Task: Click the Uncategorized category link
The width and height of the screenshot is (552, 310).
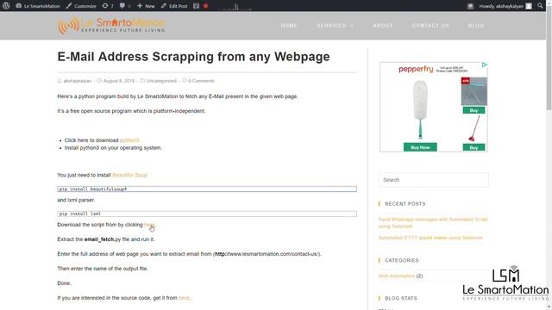Action: pos(161,81)
